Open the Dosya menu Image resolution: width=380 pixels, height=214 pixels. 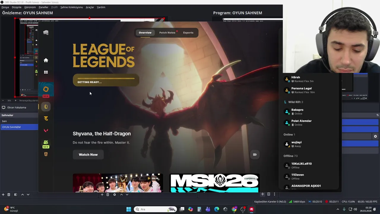[5, 7]
